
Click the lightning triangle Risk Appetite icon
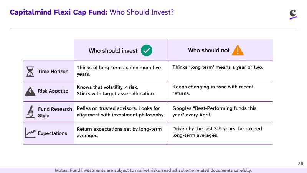click(30, 91)
